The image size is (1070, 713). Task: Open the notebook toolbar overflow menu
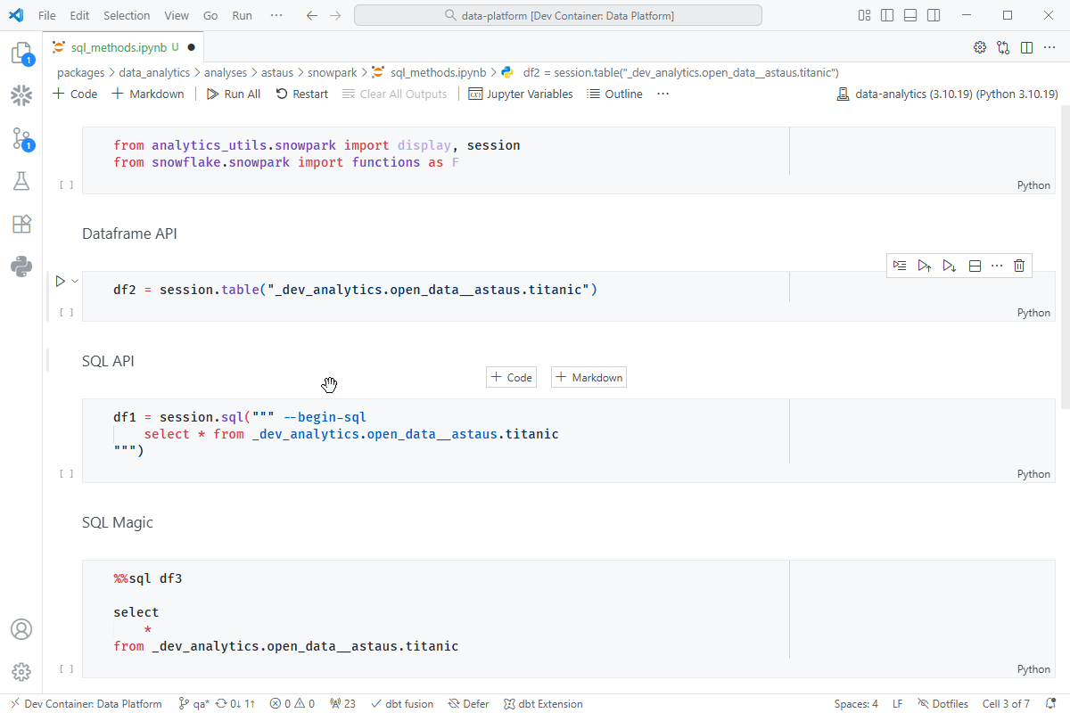(663, 94)
